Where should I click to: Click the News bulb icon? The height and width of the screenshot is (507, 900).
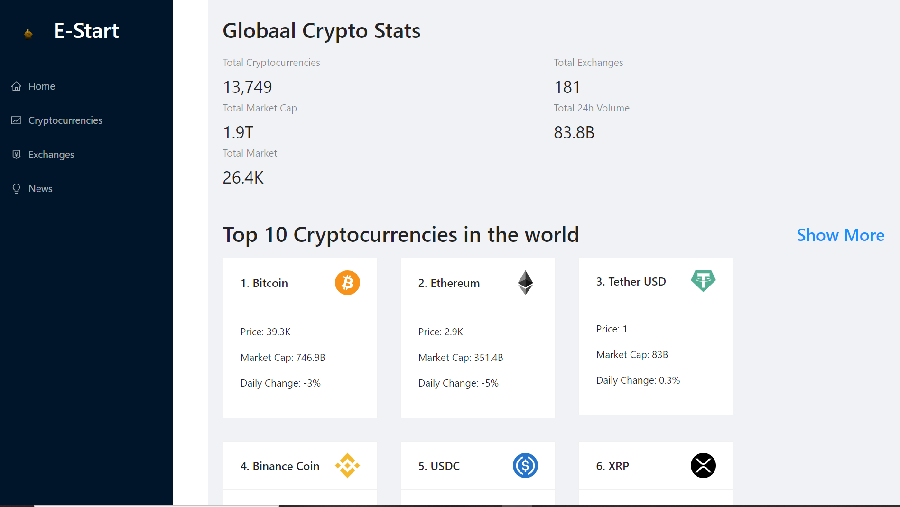click(x=17, y=189)
